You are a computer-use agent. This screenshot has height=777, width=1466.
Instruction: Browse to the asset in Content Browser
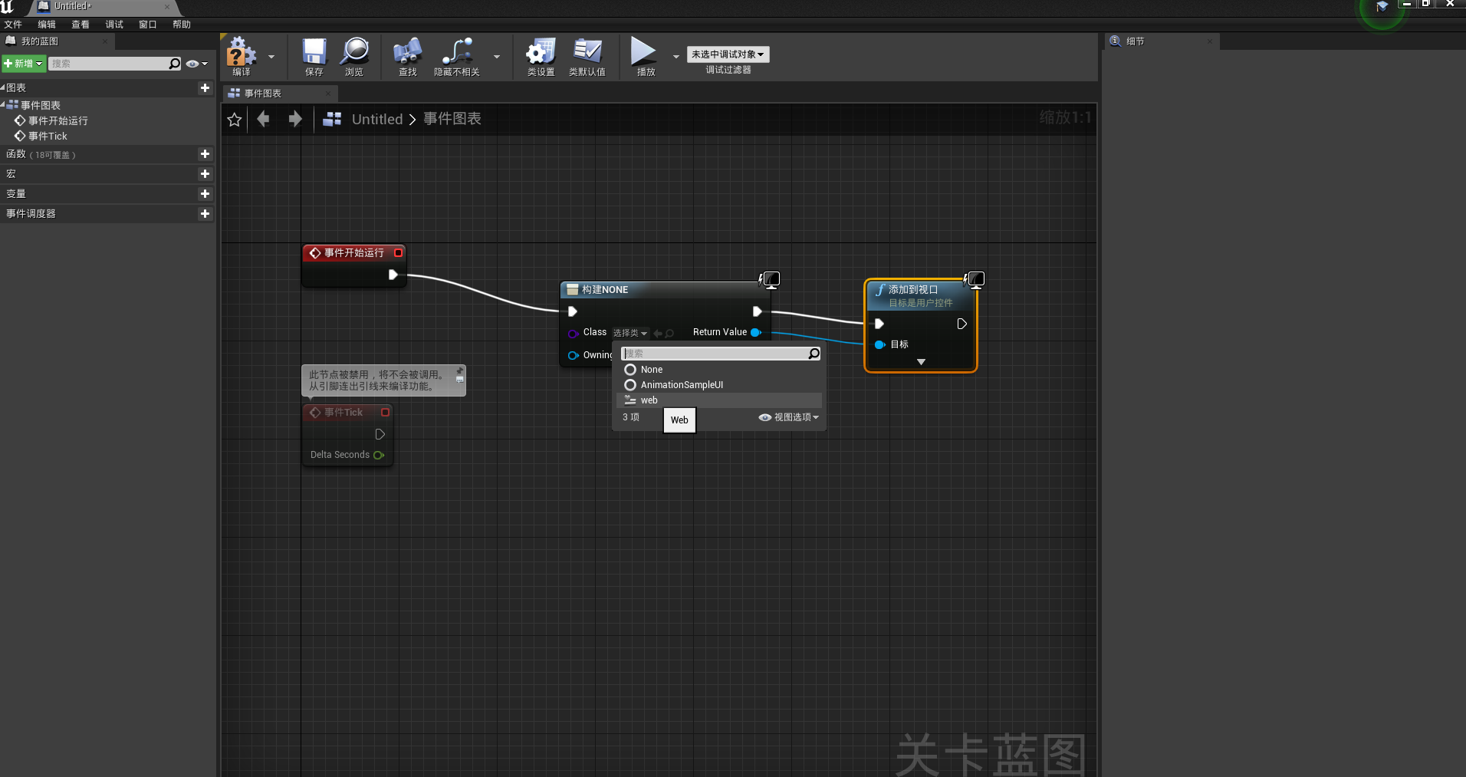(x=354, y=56)
